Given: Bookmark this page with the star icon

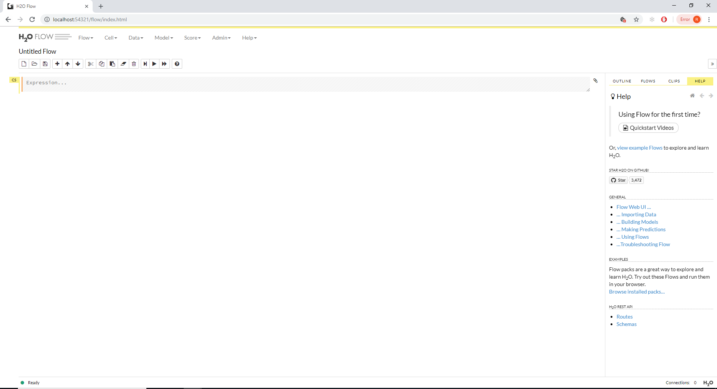Looking at the screenshot, I should [636, 19].
